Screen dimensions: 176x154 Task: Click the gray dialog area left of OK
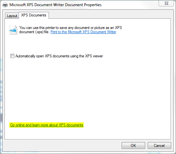pos(62,145)
